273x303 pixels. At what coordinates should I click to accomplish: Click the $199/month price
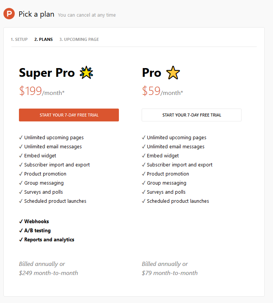[x=42, y=91]
